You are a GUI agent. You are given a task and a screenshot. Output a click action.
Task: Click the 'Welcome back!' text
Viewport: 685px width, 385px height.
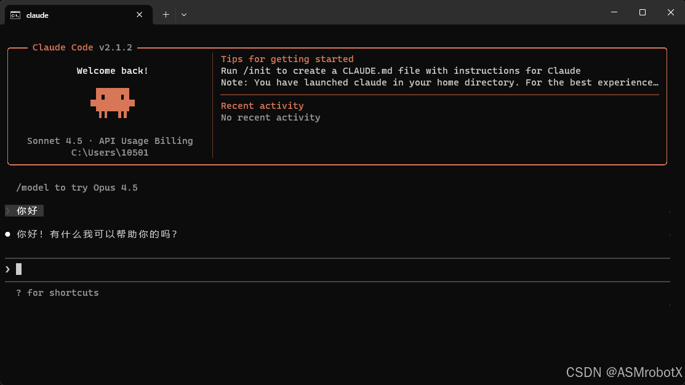[112, 71]
